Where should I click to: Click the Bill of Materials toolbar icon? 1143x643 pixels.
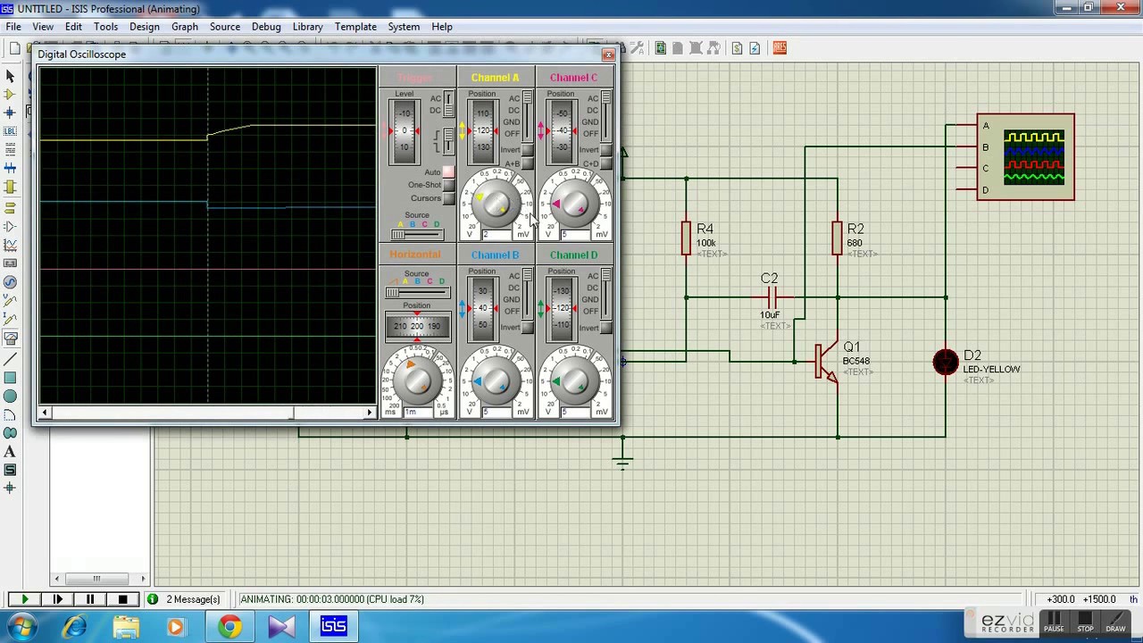(737, 48)
